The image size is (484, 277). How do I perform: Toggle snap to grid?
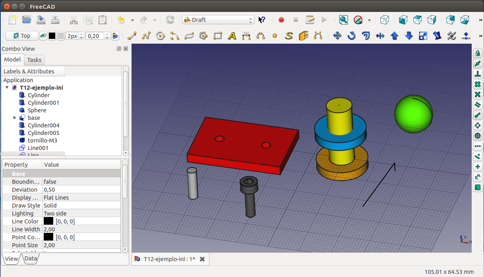(478, 85)
